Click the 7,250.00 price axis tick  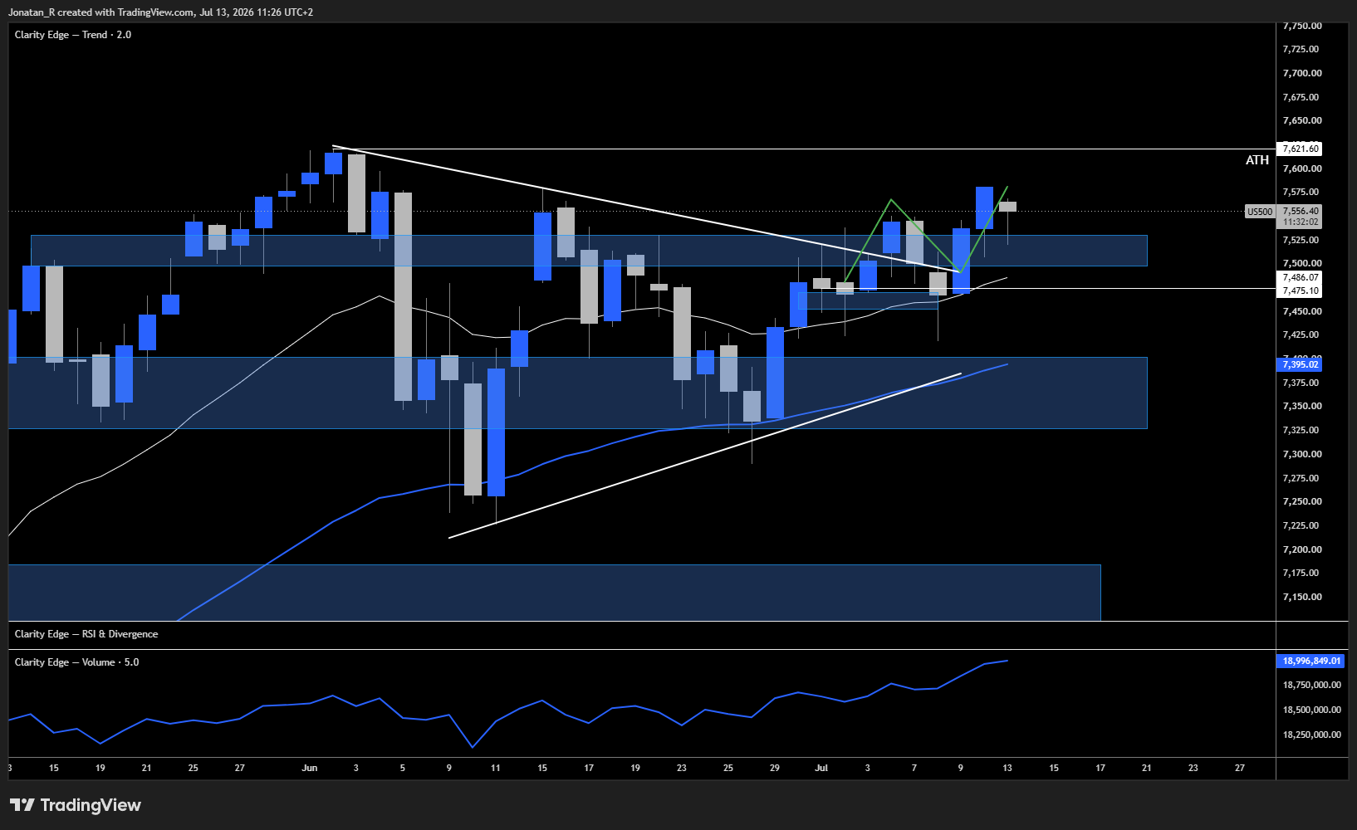[x=1302, y=501]
